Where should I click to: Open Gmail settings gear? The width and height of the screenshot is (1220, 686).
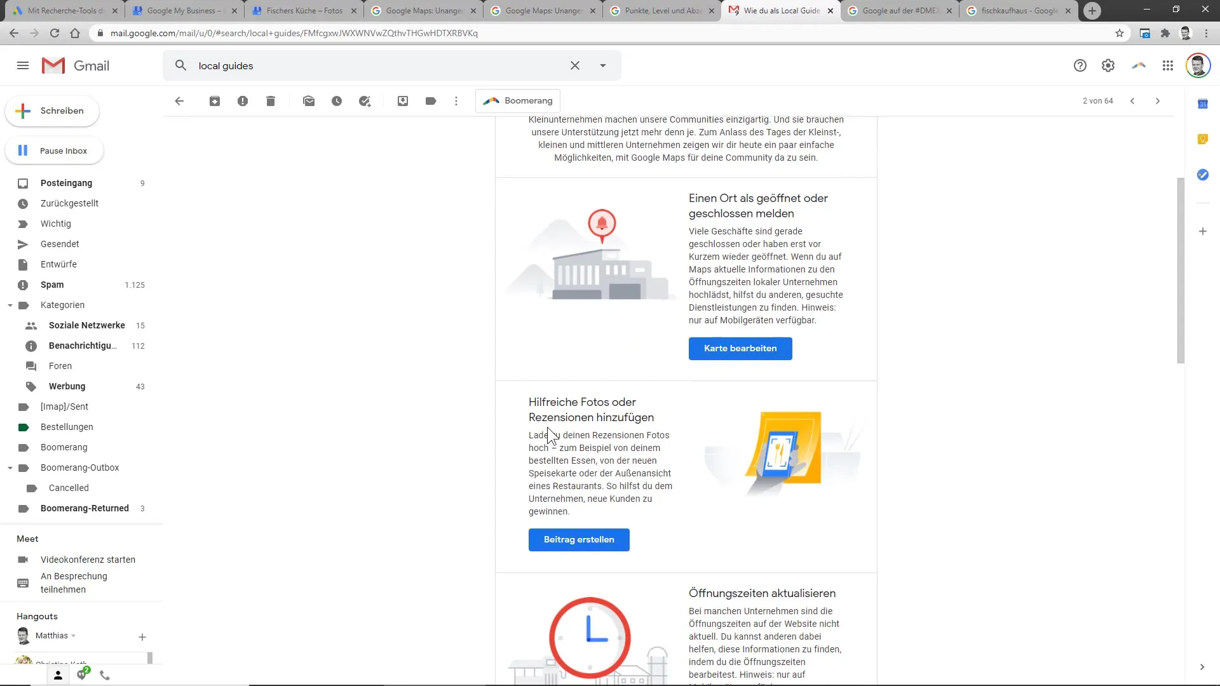coord(1108,65)
